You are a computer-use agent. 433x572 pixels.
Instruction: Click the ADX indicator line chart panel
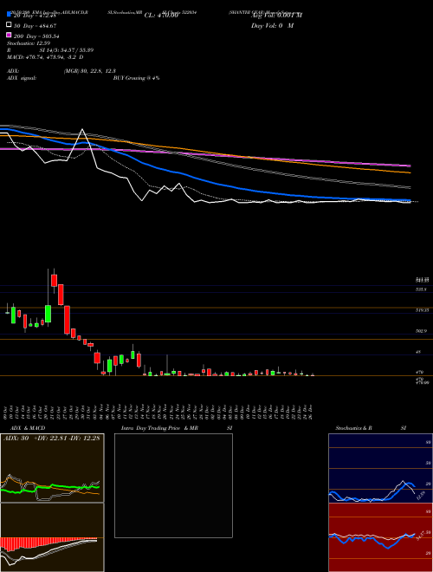(52, 468)
